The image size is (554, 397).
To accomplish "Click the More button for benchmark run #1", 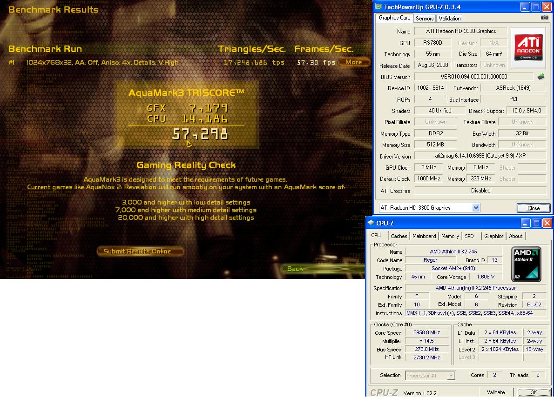I will click(x=354, y=62).
